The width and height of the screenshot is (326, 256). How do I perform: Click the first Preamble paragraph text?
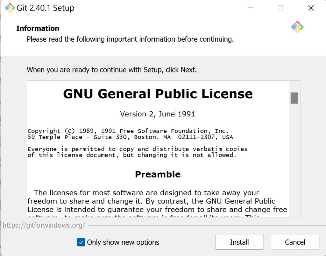click(x=157, y=201)
